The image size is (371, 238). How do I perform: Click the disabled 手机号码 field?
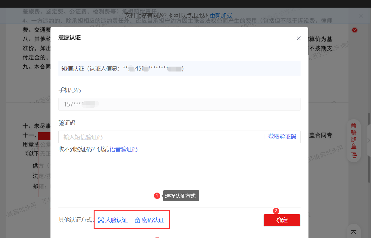click(179, 104)
